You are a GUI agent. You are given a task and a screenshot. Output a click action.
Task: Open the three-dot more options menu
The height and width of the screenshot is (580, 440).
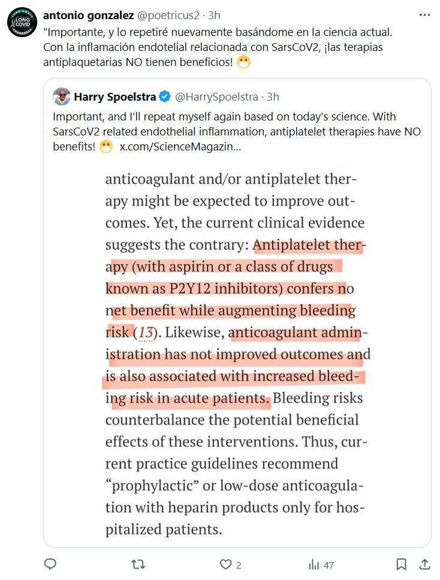[x=424, y=15]
